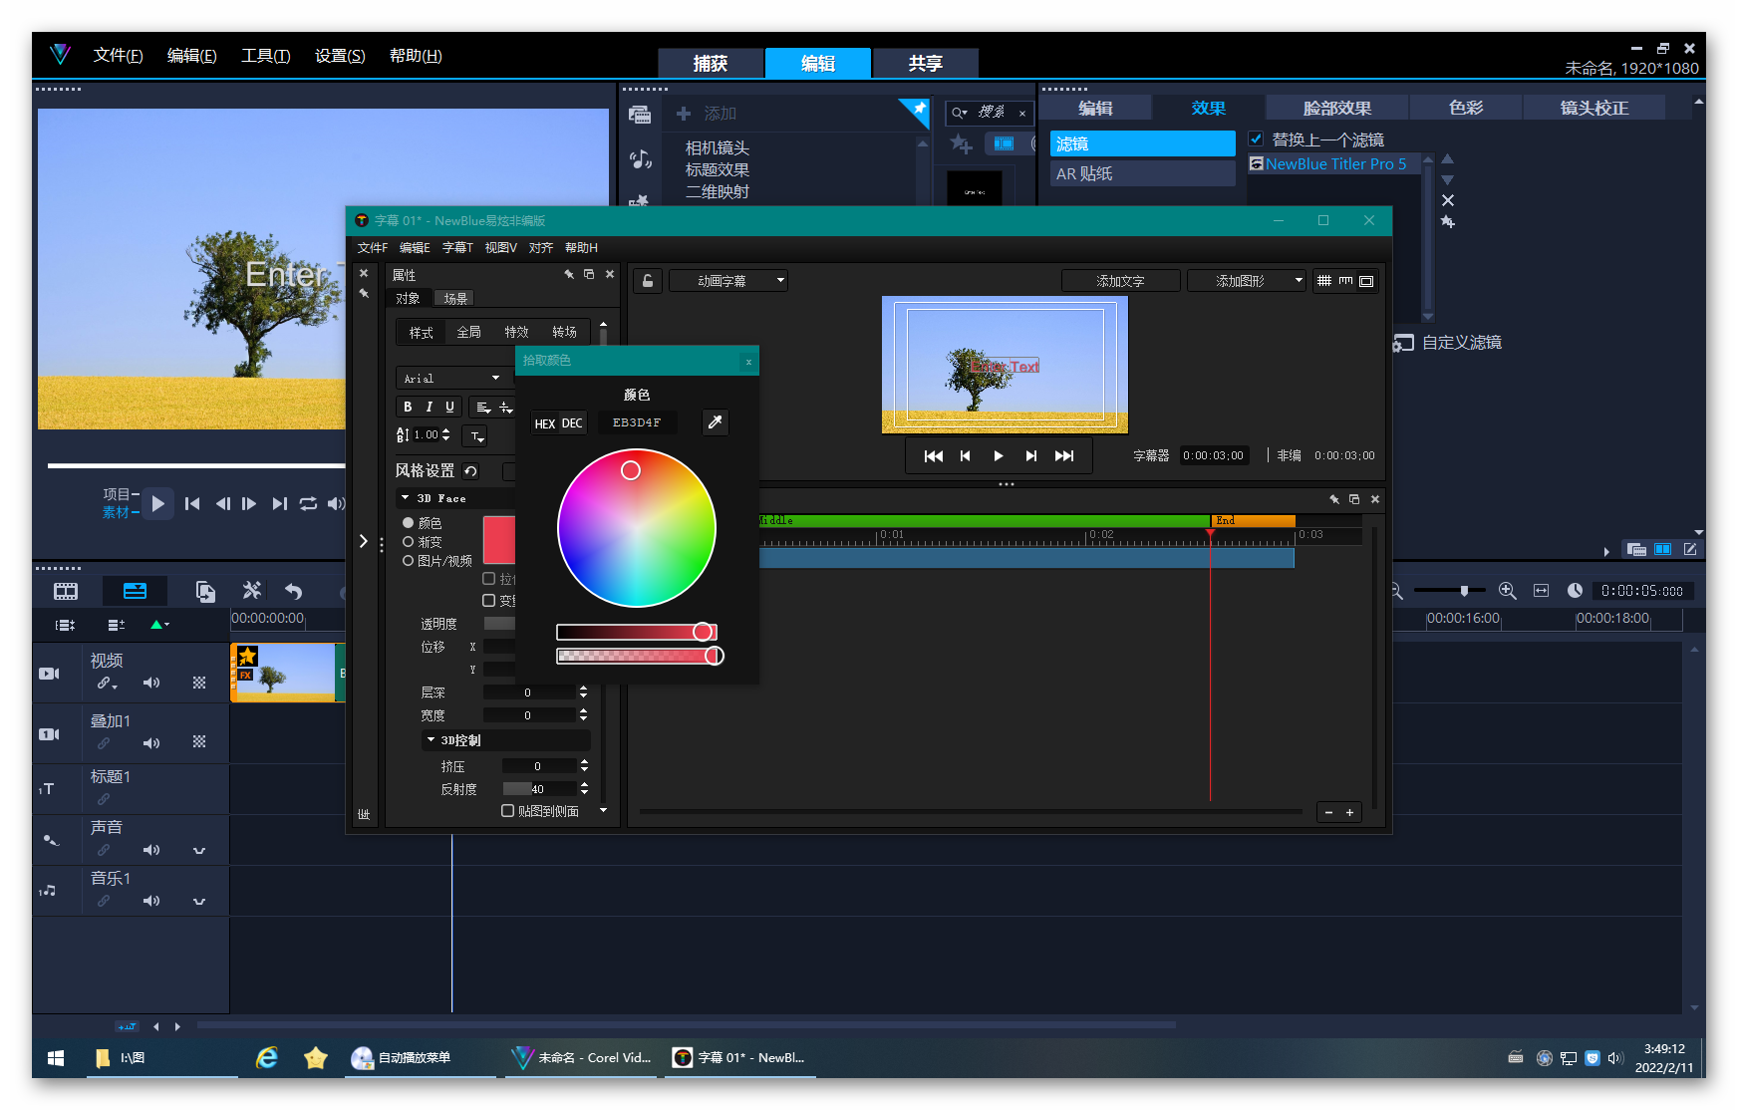
Task: Select the AR 贴纸 option
Action: [x=1143, y=173]
